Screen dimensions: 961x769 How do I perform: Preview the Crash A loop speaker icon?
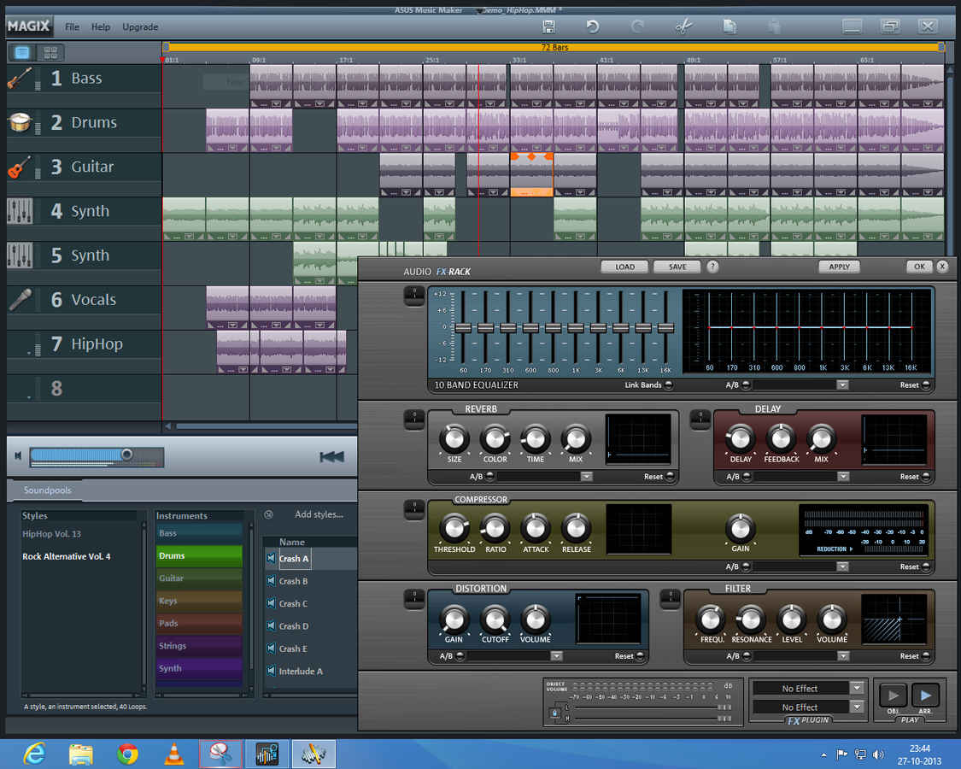point(271,559)
